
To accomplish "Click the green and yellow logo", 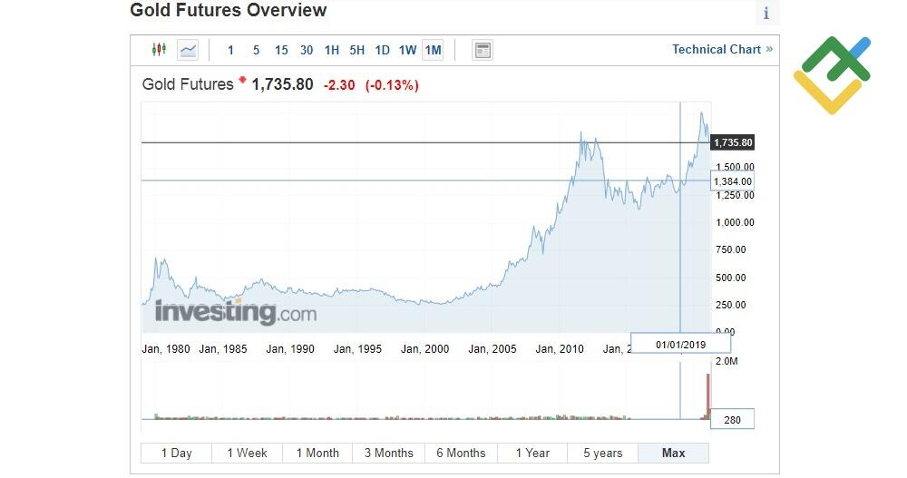I will [x=832, y=74].
